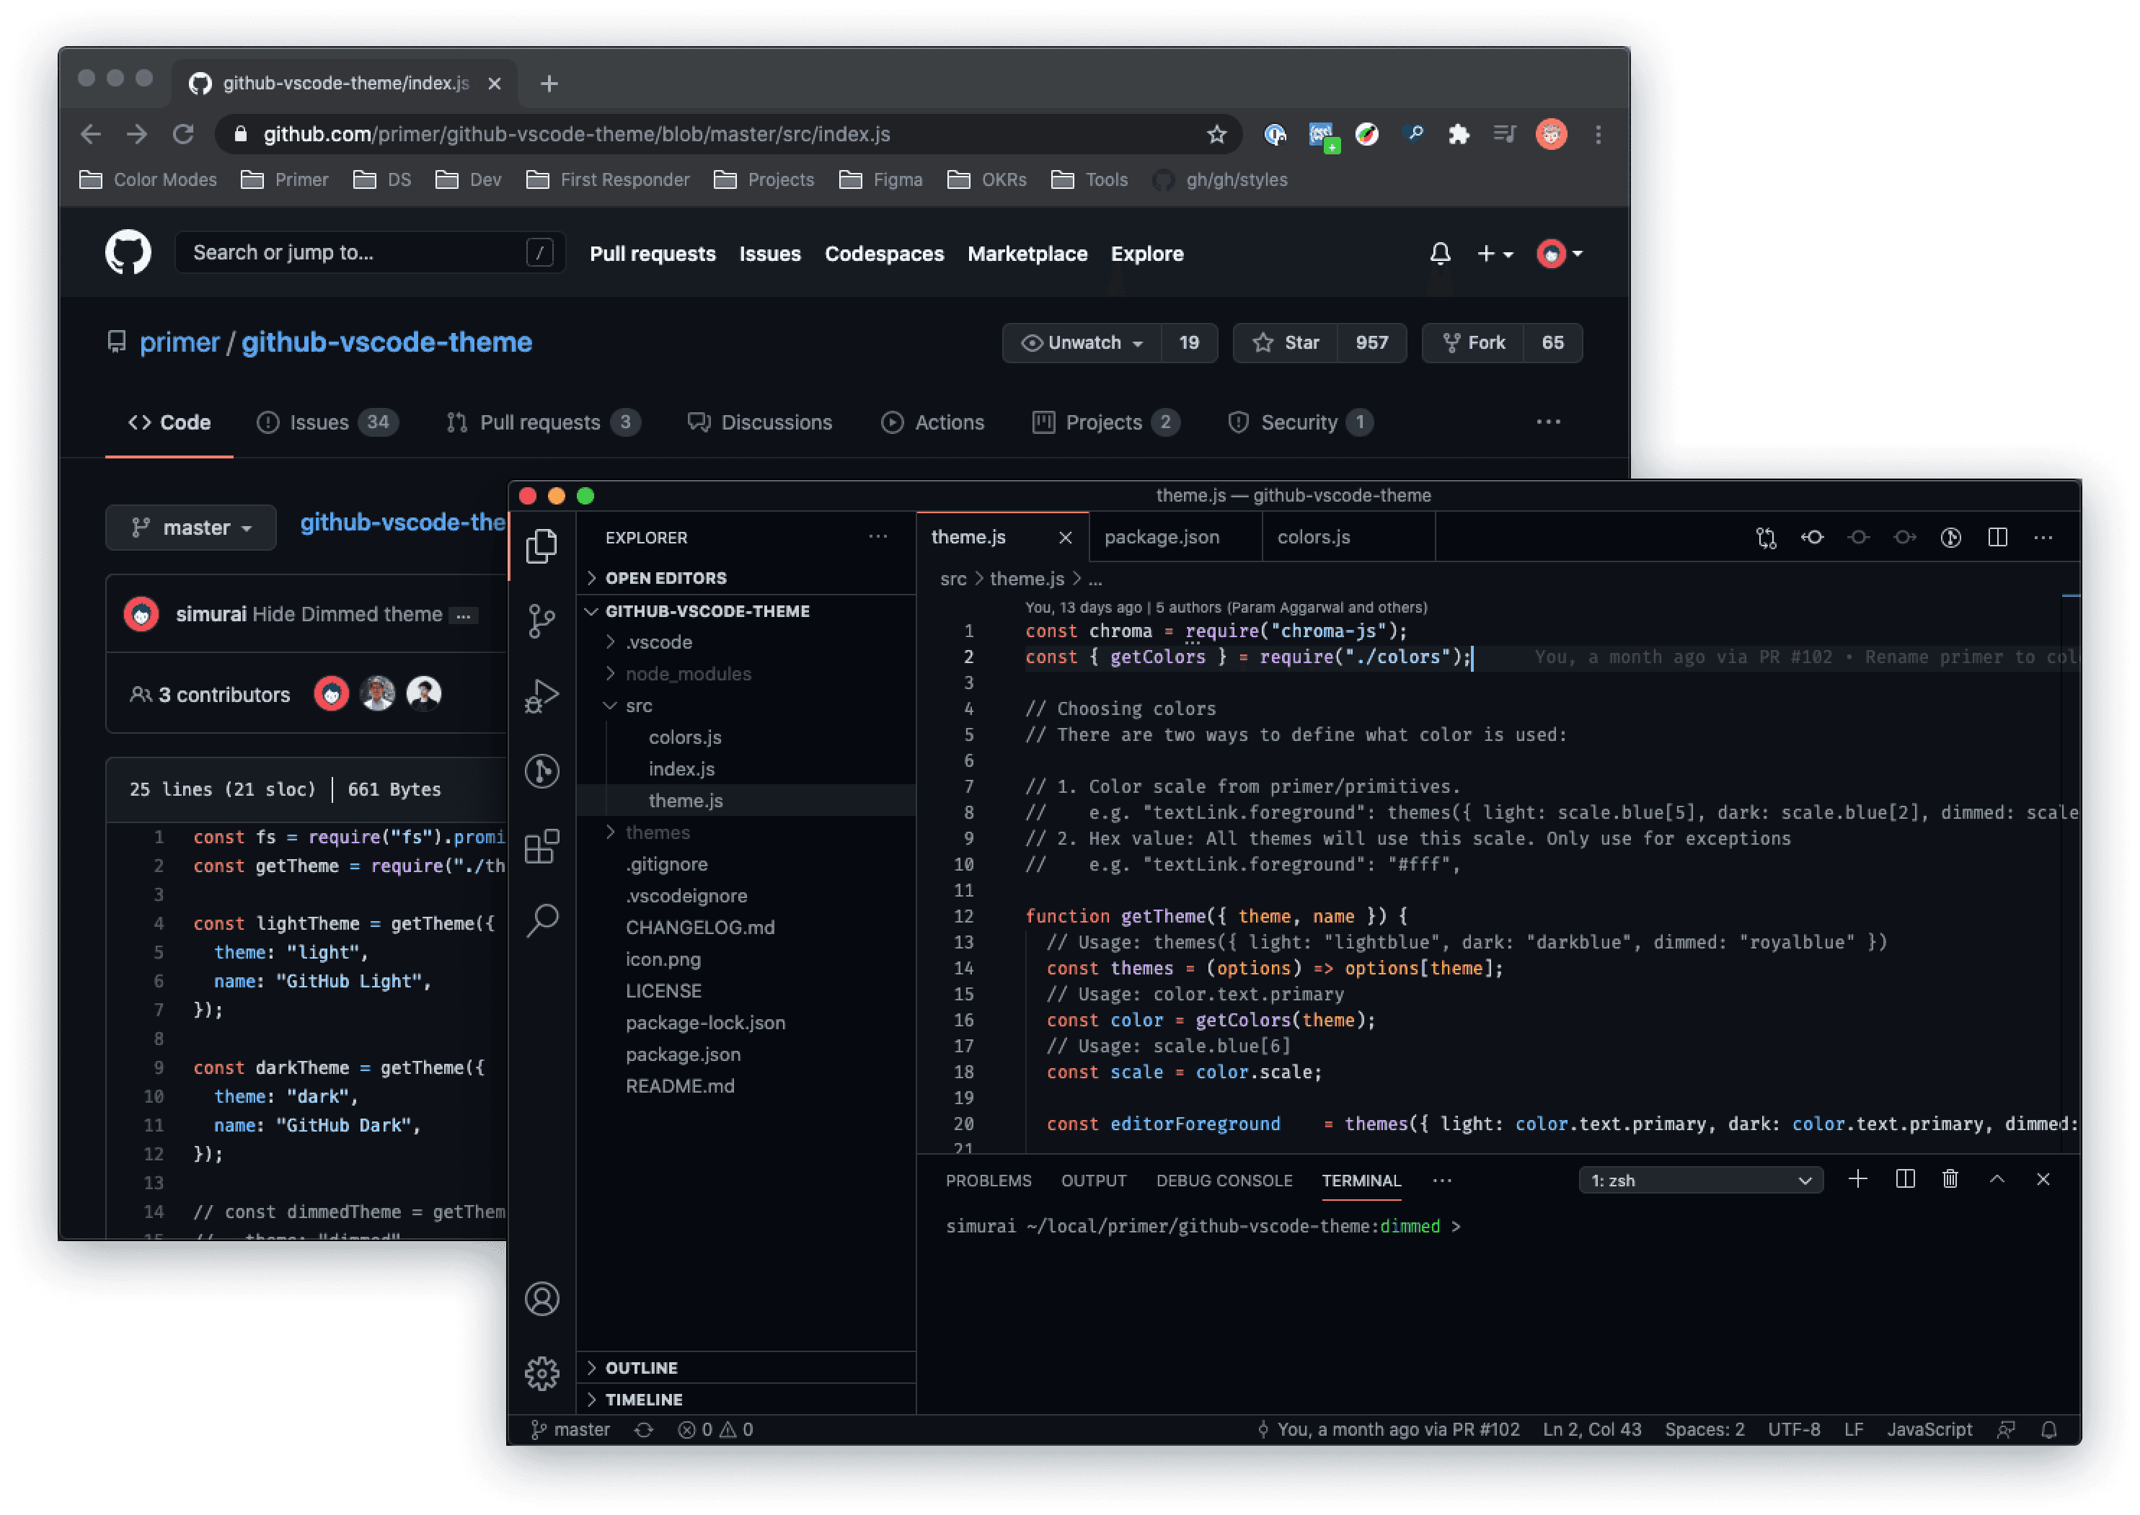Bookmark page with star icon in address bar
The height and width of the screenshot is (1515, 2140).
1216,135
